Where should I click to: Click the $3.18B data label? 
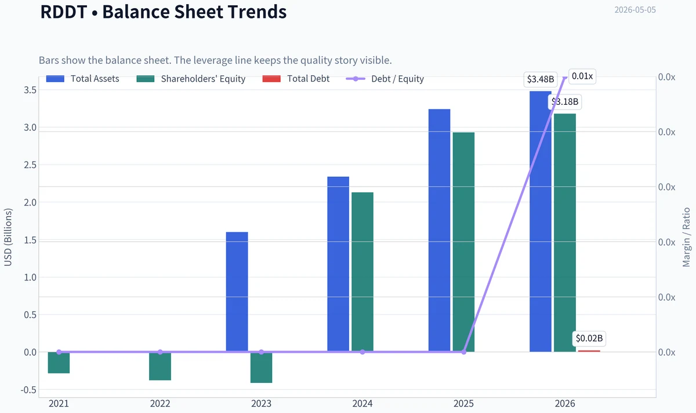[565, 102]
